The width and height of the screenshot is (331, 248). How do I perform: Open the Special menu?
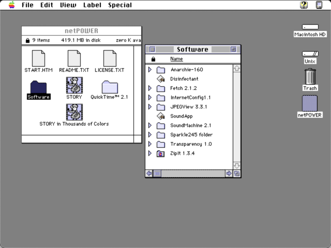click(120, 5)
